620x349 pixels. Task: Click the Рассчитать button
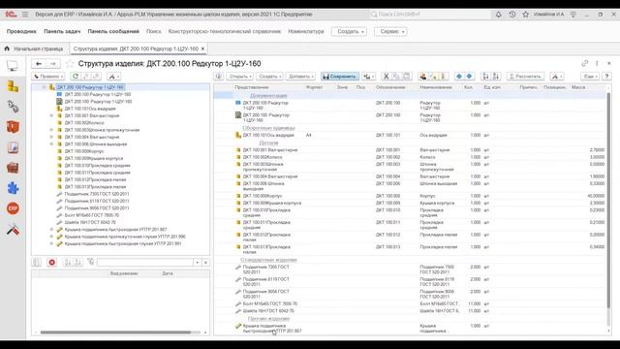(x=525, y=77)
